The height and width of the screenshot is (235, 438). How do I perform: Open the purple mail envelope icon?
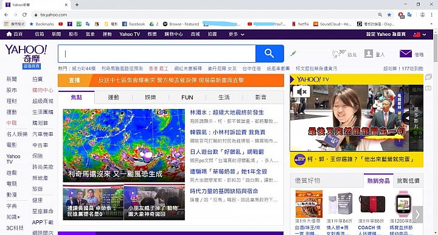pyautogui.click(x=406, y=54)
